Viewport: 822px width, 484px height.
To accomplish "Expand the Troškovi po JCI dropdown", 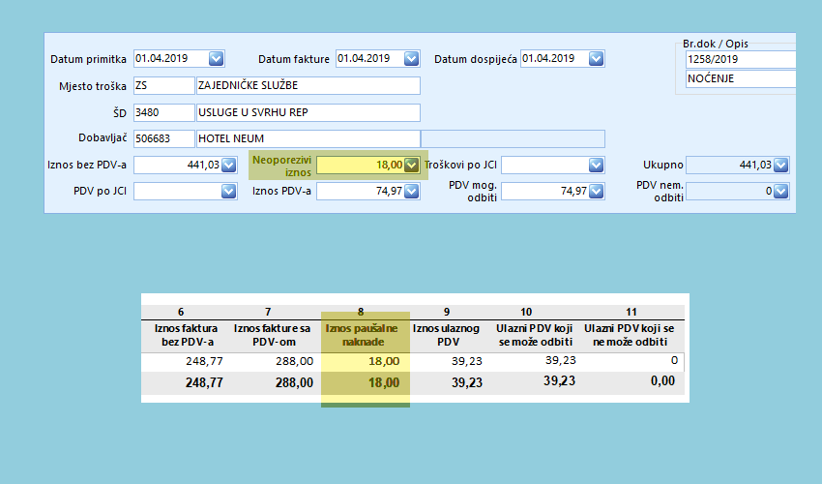I will (596, 165).
